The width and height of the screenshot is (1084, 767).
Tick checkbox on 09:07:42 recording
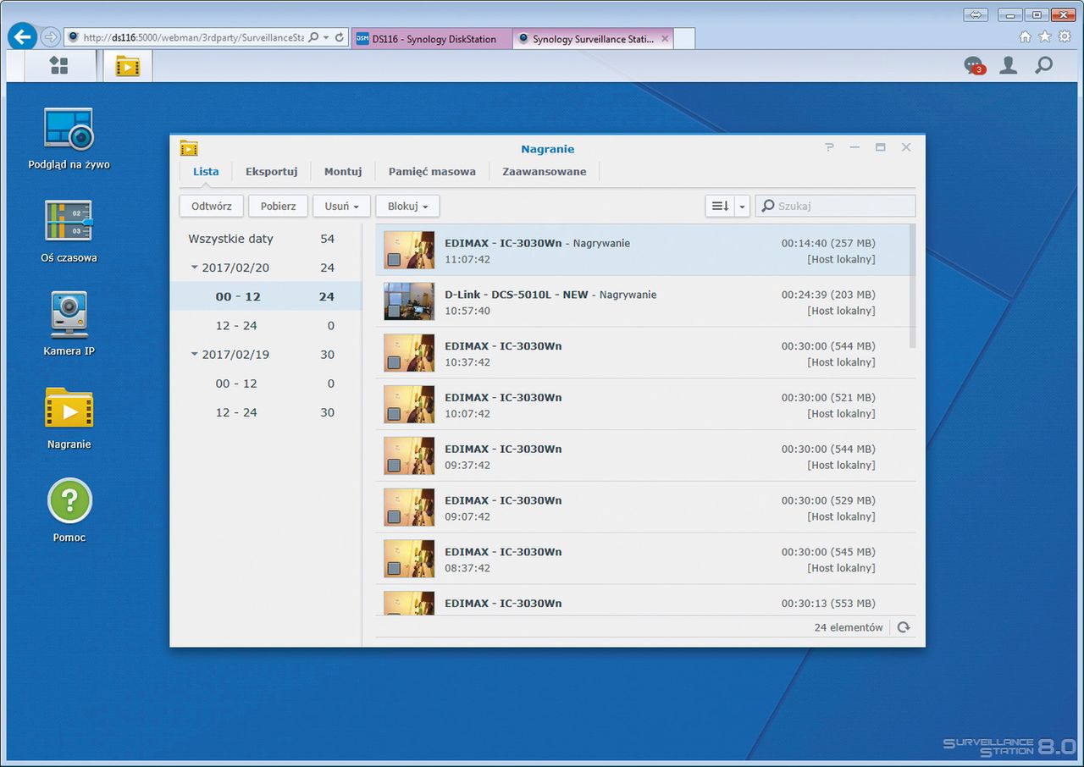[x=394, y=516]
